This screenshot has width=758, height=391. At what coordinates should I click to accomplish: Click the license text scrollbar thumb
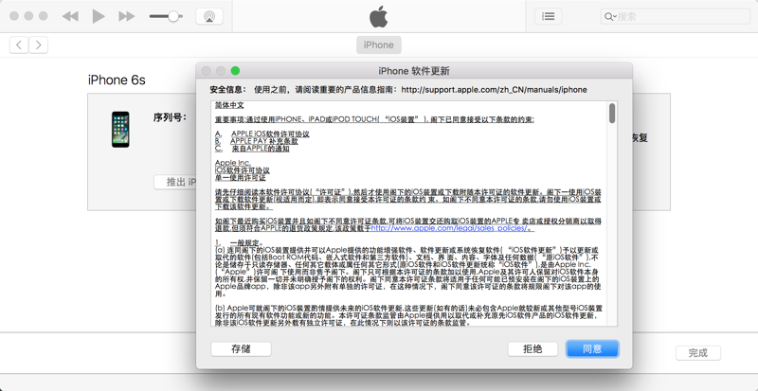pos(612,113)
